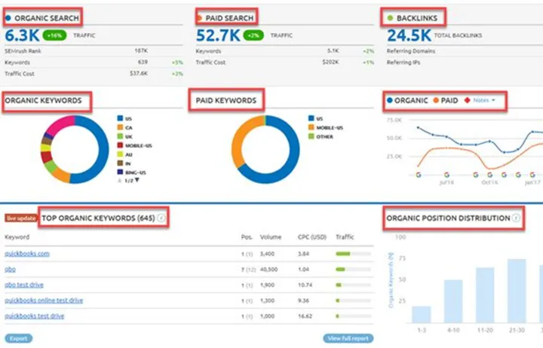The height and width of the screenshot is (348, 543).
Task: Click the 52.7K paid traffic value
Action: coord(218,35)
